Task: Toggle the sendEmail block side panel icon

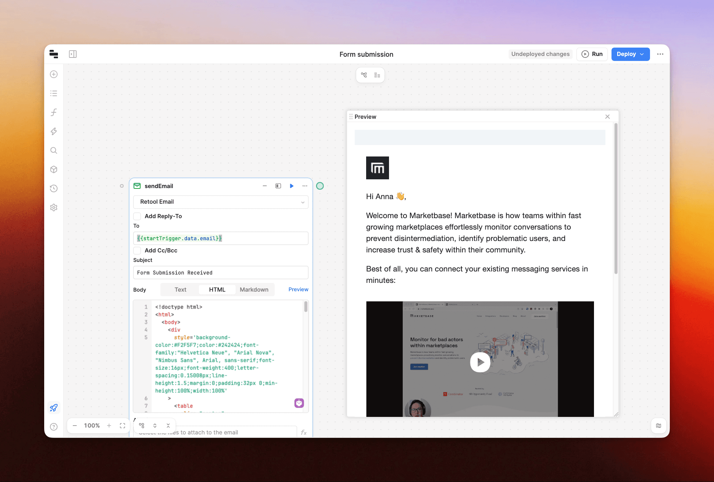Action: click(278, 186)
